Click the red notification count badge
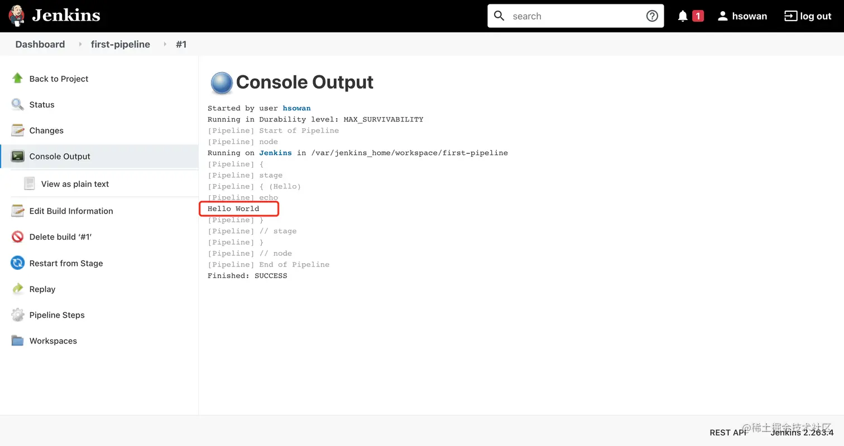This screenshot has width=844, height=446. (698, 16)
